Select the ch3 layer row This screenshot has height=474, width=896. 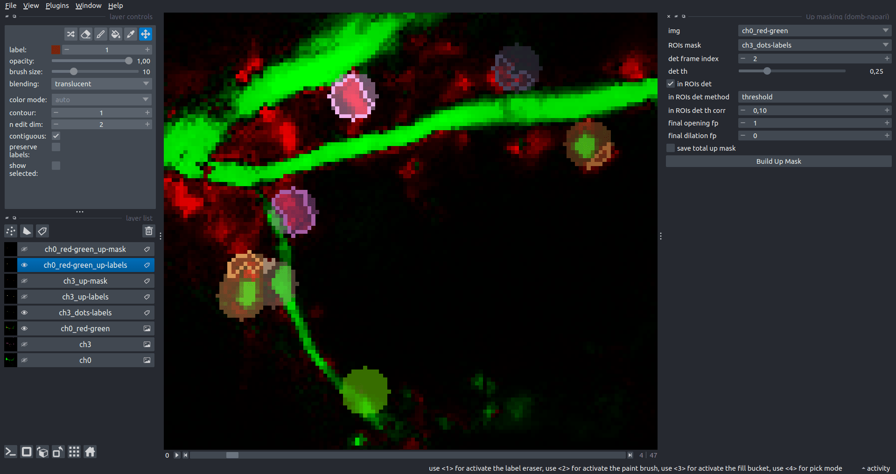coord(86,344)
